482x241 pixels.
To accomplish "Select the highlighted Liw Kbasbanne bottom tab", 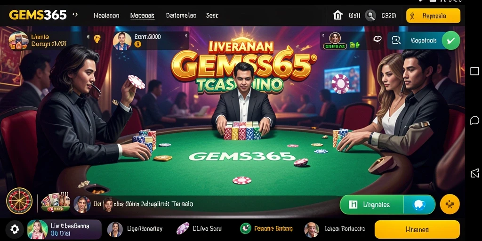I will coord(64,229).
